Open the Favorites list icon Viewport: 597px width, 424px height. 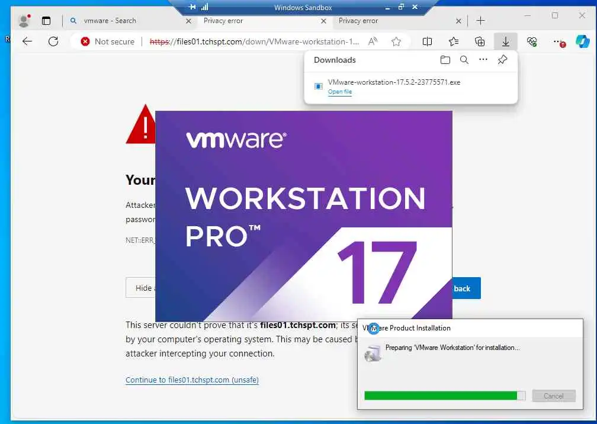[x=454, y=41]
